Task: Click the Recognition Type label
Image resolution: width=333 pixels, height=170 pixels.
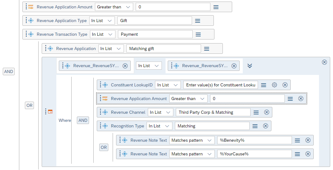Action: [127, 126]
